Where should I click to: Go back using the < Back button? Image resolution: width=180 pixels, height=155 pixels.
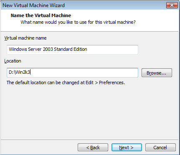tap(93, 147)
